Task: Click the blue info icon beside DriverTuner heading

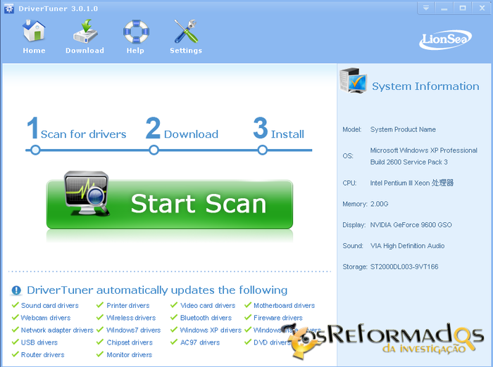Action: coord(16,290)
